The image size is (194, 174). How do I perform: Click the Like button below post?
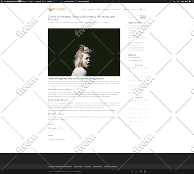click(51, 140)
